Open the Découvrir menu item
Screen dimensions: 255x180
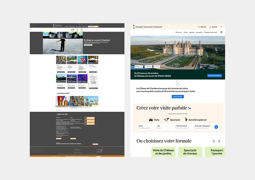coord(178,32)
